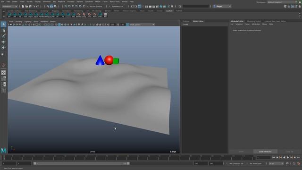This screenshot has height=170, width=302.
Task: Click the animation preferences running-man icon
Action: (x=299, y=163)
